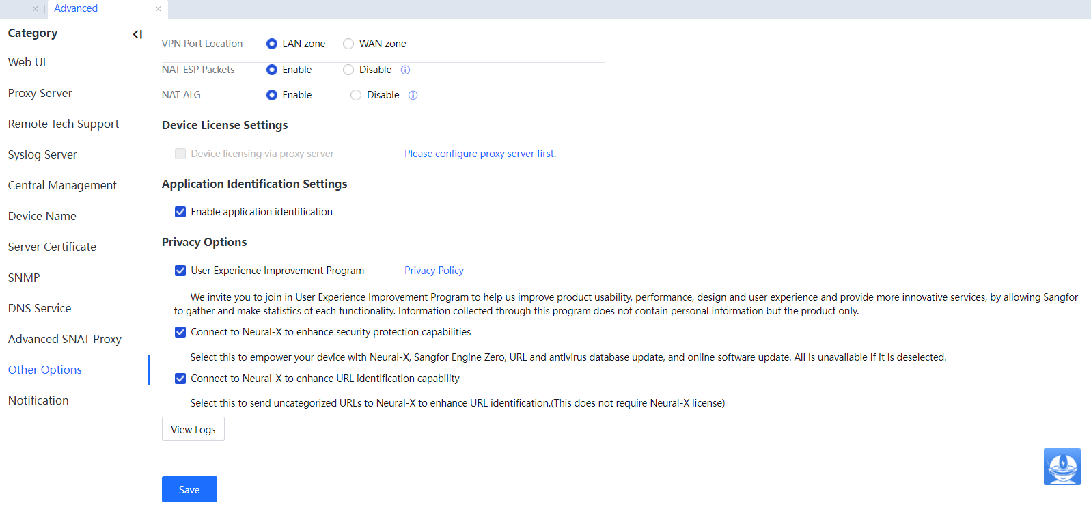
Task: Select Disable for NAT ALG
Action: [356, 95]
